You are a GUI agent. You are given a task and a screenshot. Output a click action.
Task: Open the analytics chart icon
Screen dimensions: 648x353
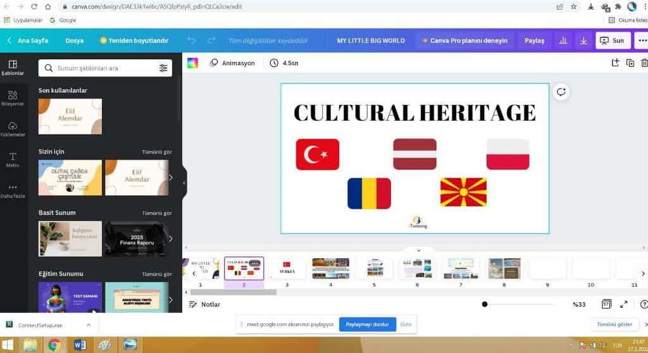click(x=562, y=40)
